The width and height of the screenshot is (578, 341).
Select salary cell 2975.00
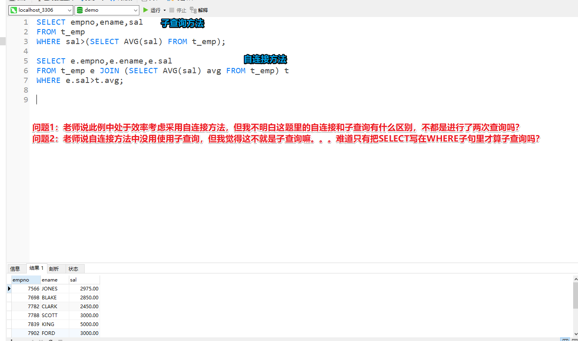point(84,288)
